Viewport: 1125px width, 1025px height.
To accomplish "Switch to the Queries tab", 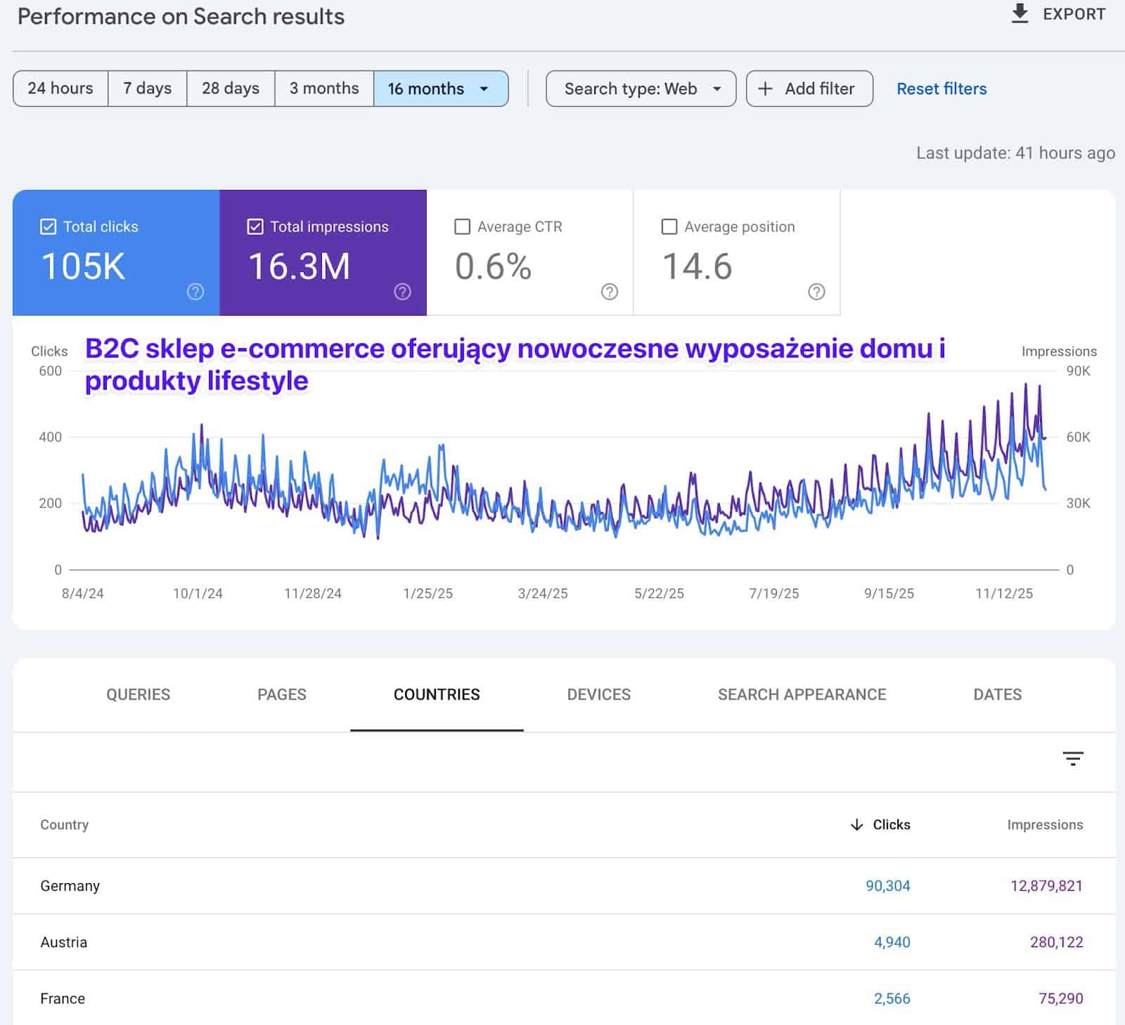I will click(138, 695).
